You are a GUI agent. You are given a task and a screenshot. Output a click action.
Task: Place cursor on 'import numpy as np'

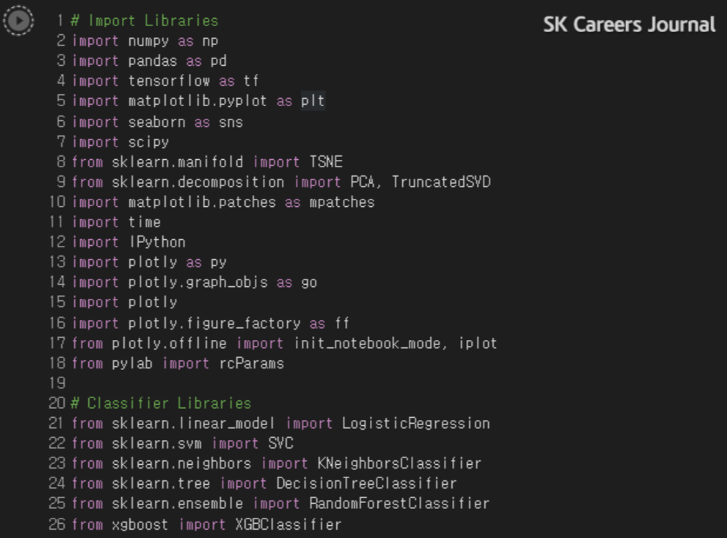coord(145,41)
